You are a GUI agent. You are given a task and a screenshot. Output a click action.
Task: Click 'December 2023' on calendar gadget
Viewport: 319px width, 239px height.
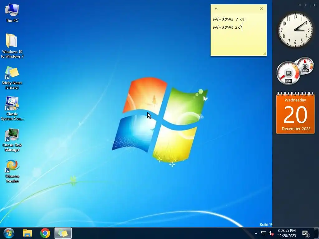point(296,129)
